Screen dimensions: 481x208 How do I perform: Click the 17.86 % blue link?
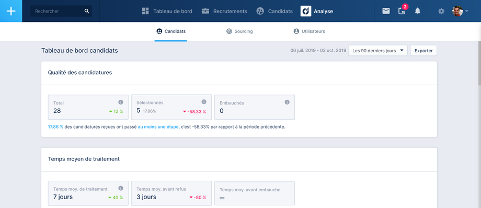(55, 126)
